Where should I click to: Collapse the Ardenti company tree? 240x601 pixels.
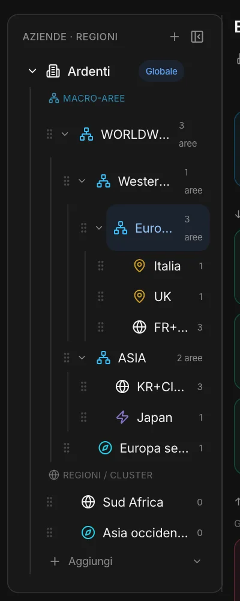click(x=32, y=71)
